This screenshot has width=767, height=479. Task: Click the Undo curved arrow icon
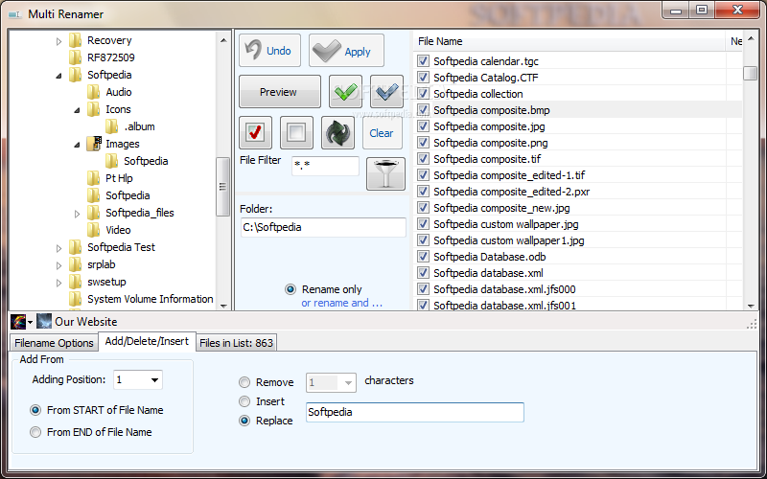(253, 50)
